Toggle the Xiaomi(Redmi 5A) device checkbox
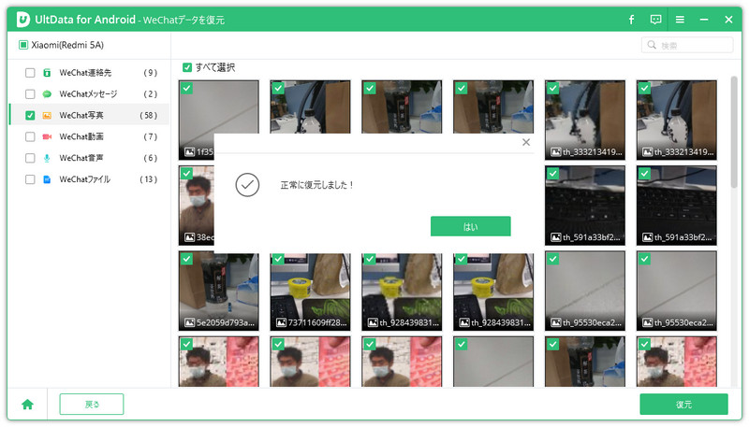Image resolution: width=749 pixels, height=427 pixels. (22, 45)
